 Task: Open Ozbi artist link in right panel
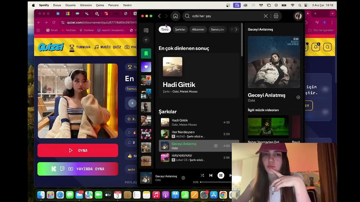(251, 100)
